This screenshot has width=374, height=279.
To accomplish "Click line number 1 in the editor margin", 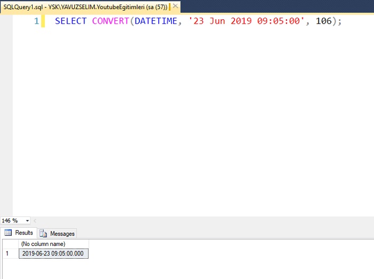I will click(x=36, y=21).
